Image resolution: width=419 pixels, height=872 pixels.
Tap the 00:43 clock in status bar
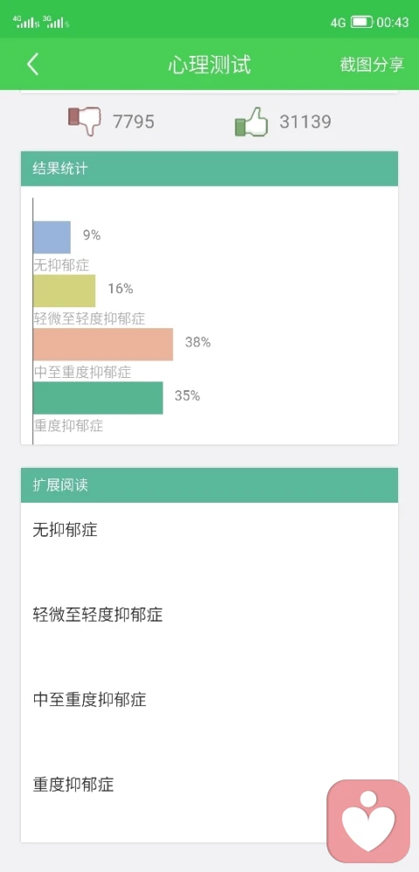click(x=393, y=23)
